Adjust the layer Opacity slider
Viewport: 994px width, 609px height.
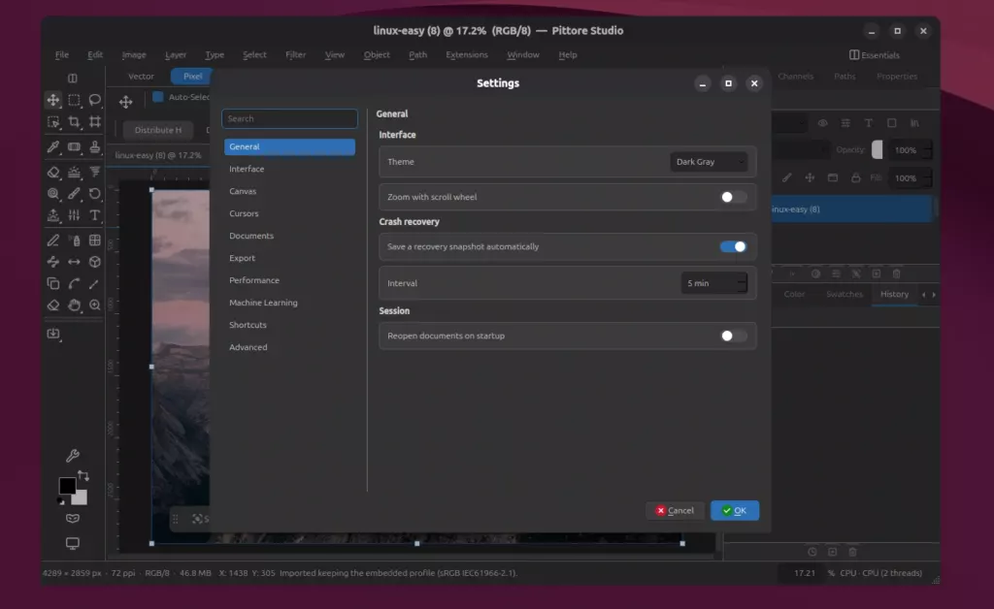tap(877, 150)
